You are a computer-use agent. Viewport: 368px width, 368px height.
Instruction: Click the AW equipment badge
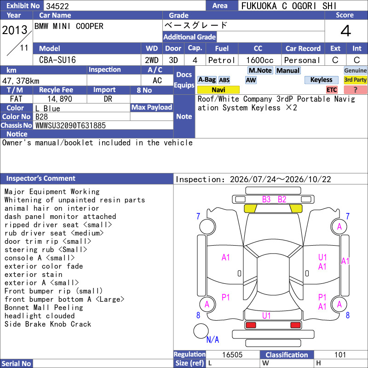(x=251, y=80)
